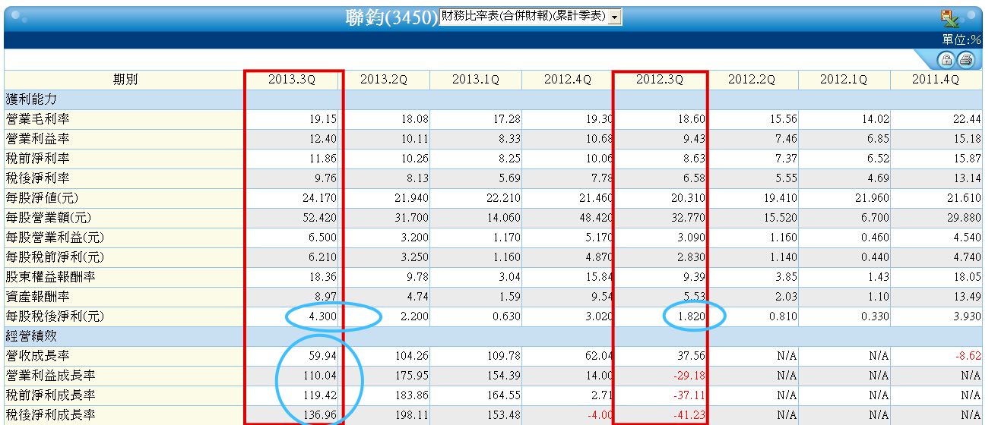The width and height of the screenshot is (998, 425).
Task: Click the 62.04 value in 2012.4Q
Action: [598, 355]
